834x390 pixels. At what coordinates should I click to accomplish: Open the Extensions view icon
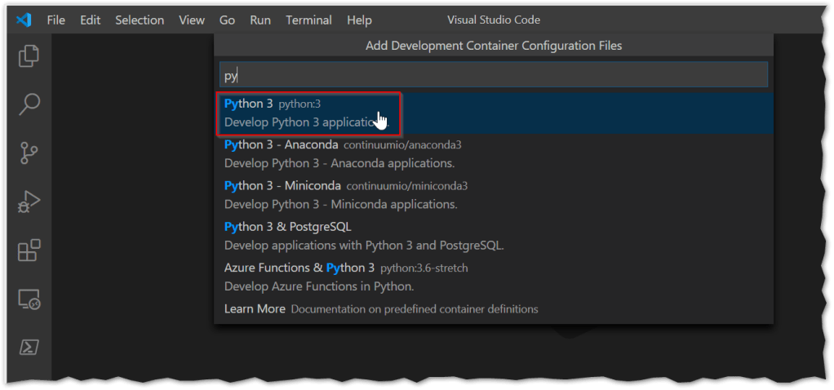[x=29, y=250]
